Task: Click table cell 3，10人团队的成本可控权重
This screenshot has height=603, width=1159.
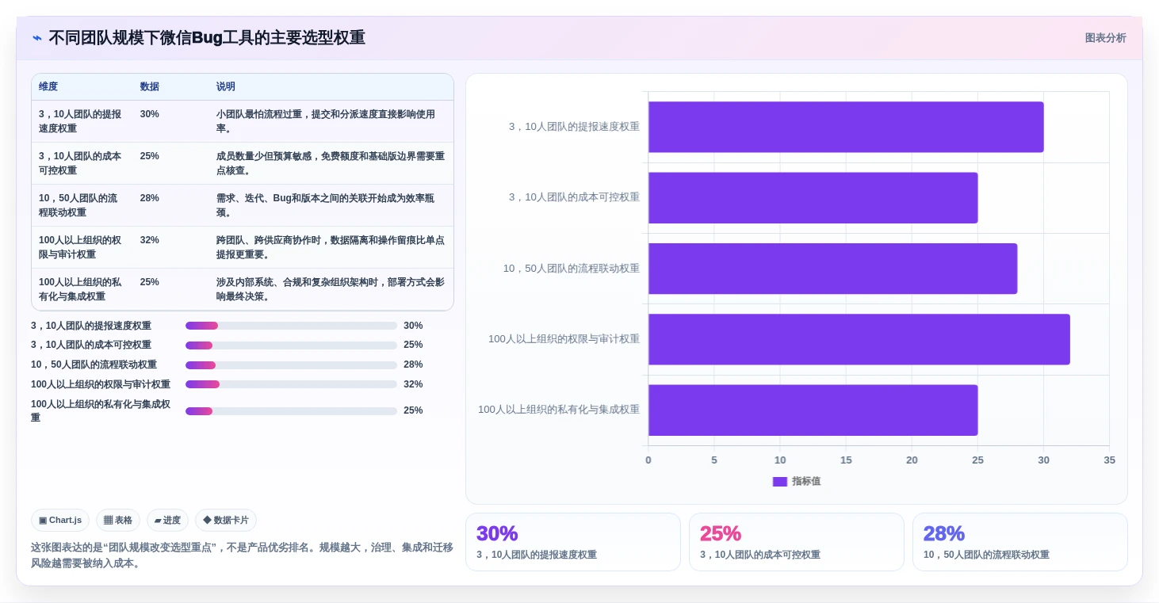Action: pos(82,163)
